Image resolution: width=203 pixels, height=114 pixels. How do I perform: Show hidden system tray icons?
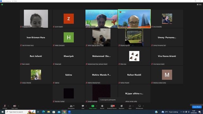coord(181,112)
